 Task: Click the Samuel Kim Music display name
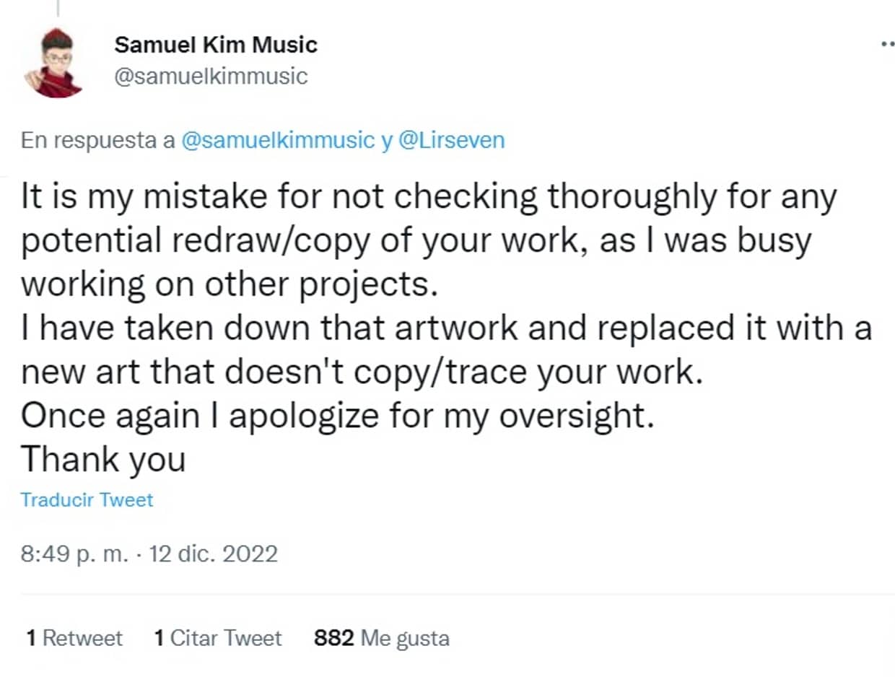(216, 45)
